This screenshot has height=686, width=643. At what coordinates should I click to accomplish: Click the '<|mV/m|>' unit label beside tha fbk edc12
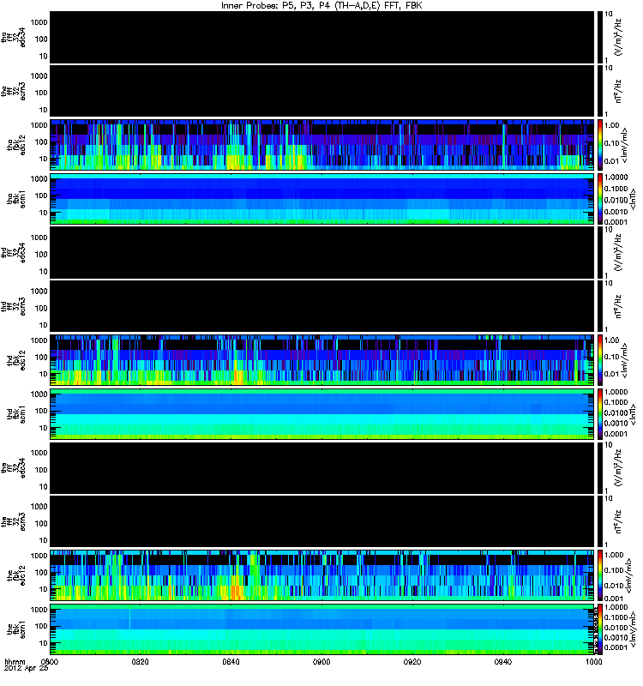pyautogui.click(x=625, y=145)
